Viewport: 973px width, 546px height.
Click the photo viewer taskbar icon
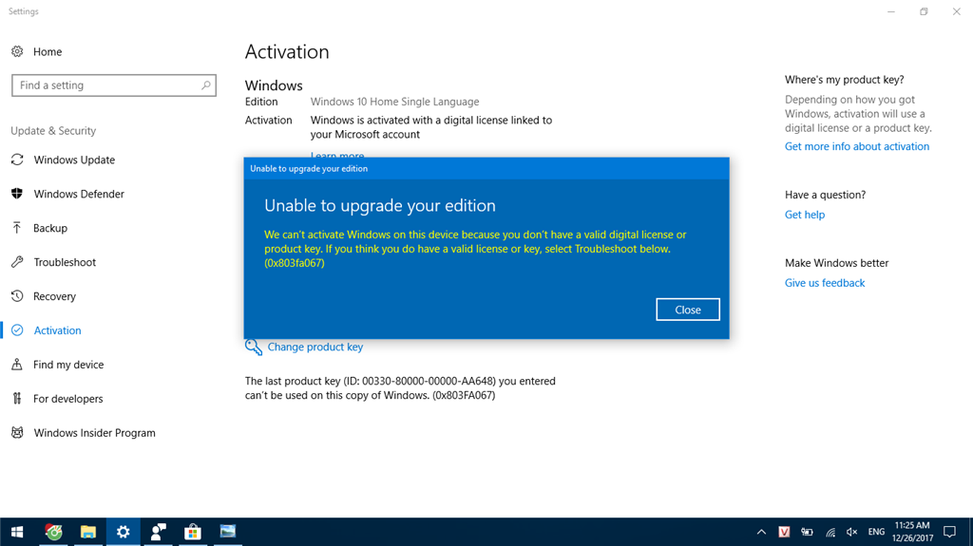[x=228, y=532]
